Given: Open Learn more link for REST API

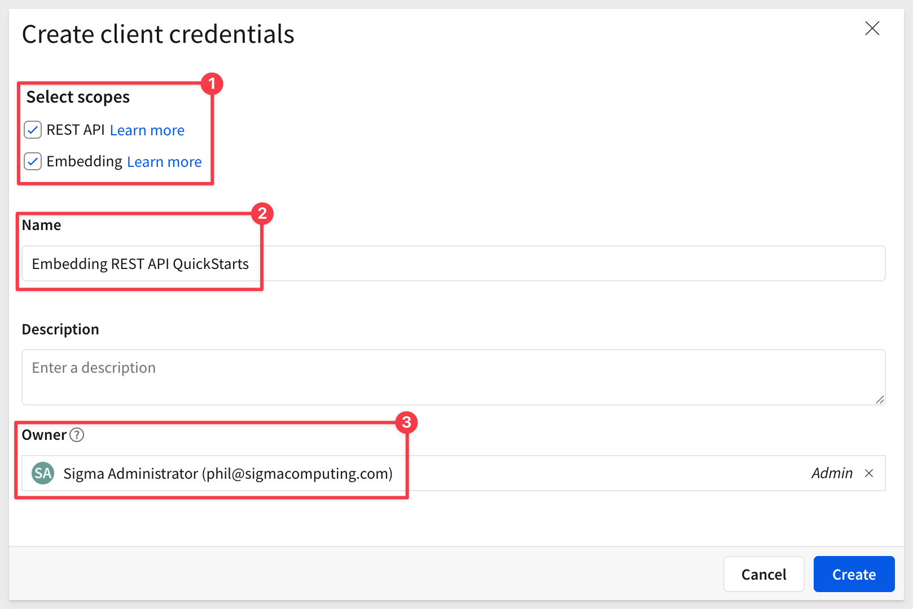Looking at the screenshot, I should click(x=147, y=130).
